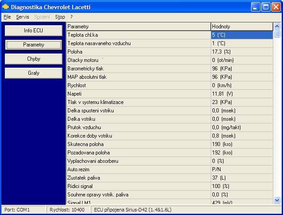Click the 17,3 (%) value
This screenshot has width=283, height=215.
221,52
